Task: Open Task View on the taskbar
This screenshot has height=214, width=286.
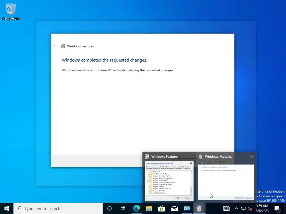Action: 123,208
